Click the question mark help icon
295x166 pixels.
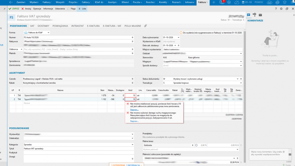tap(276, 9)
